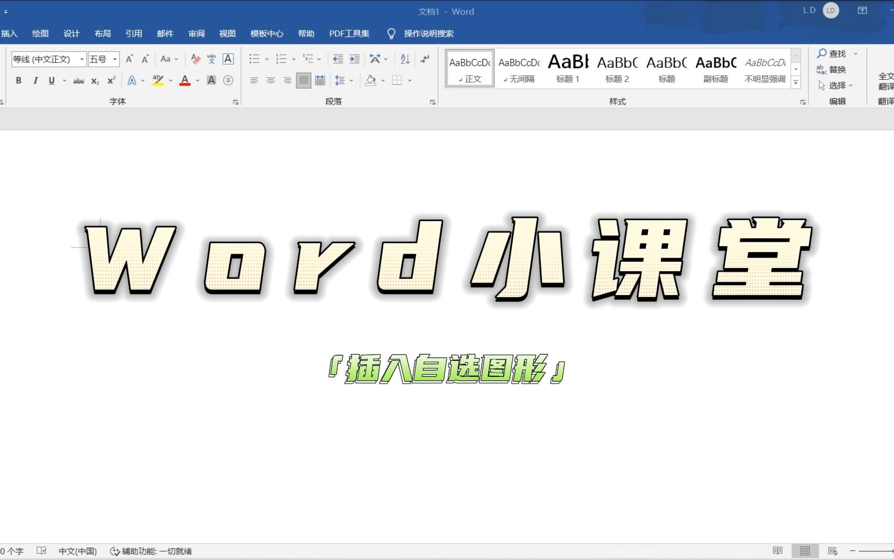Click the Borders icon

(x=397, y=81)
